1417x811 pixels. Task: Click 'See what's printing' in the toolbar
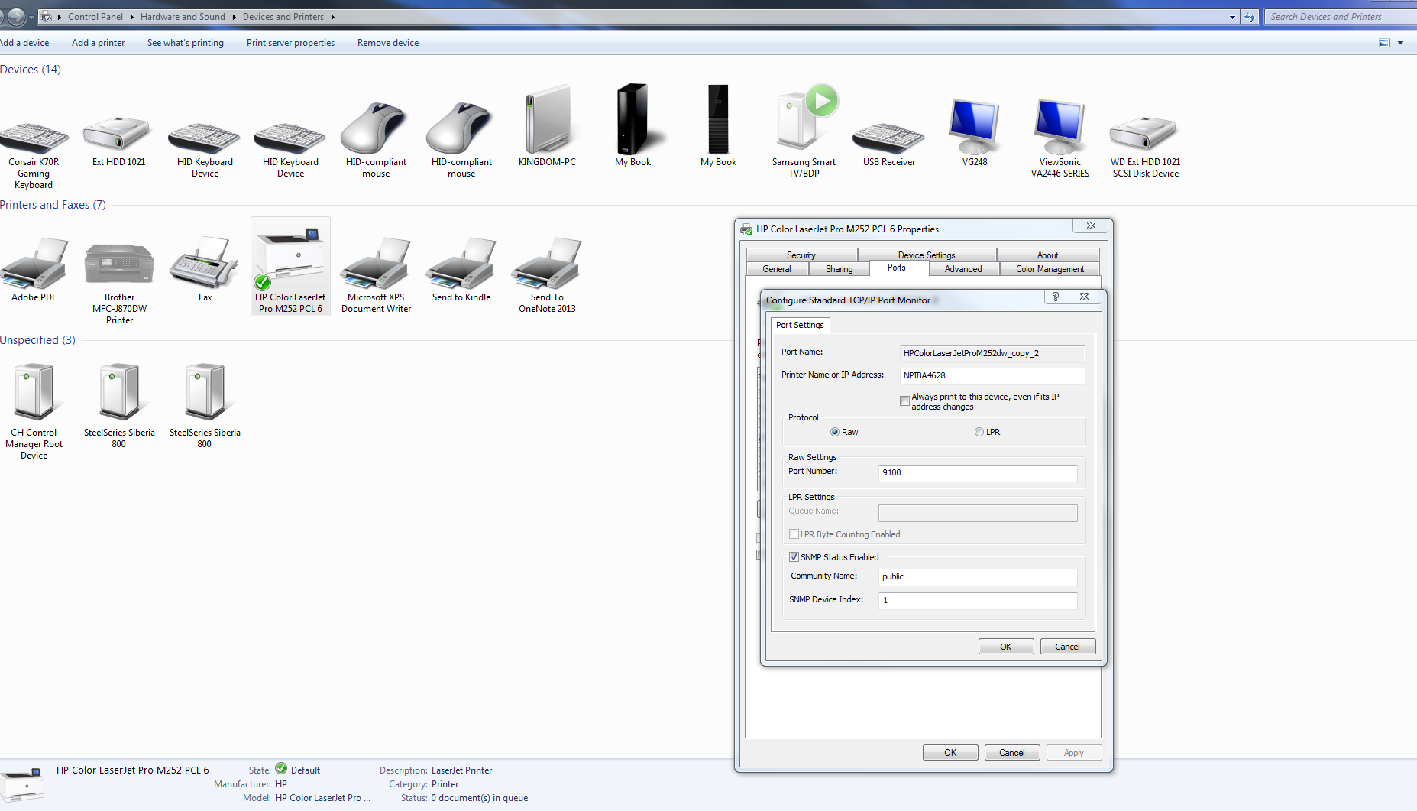[x=186, y=43]
